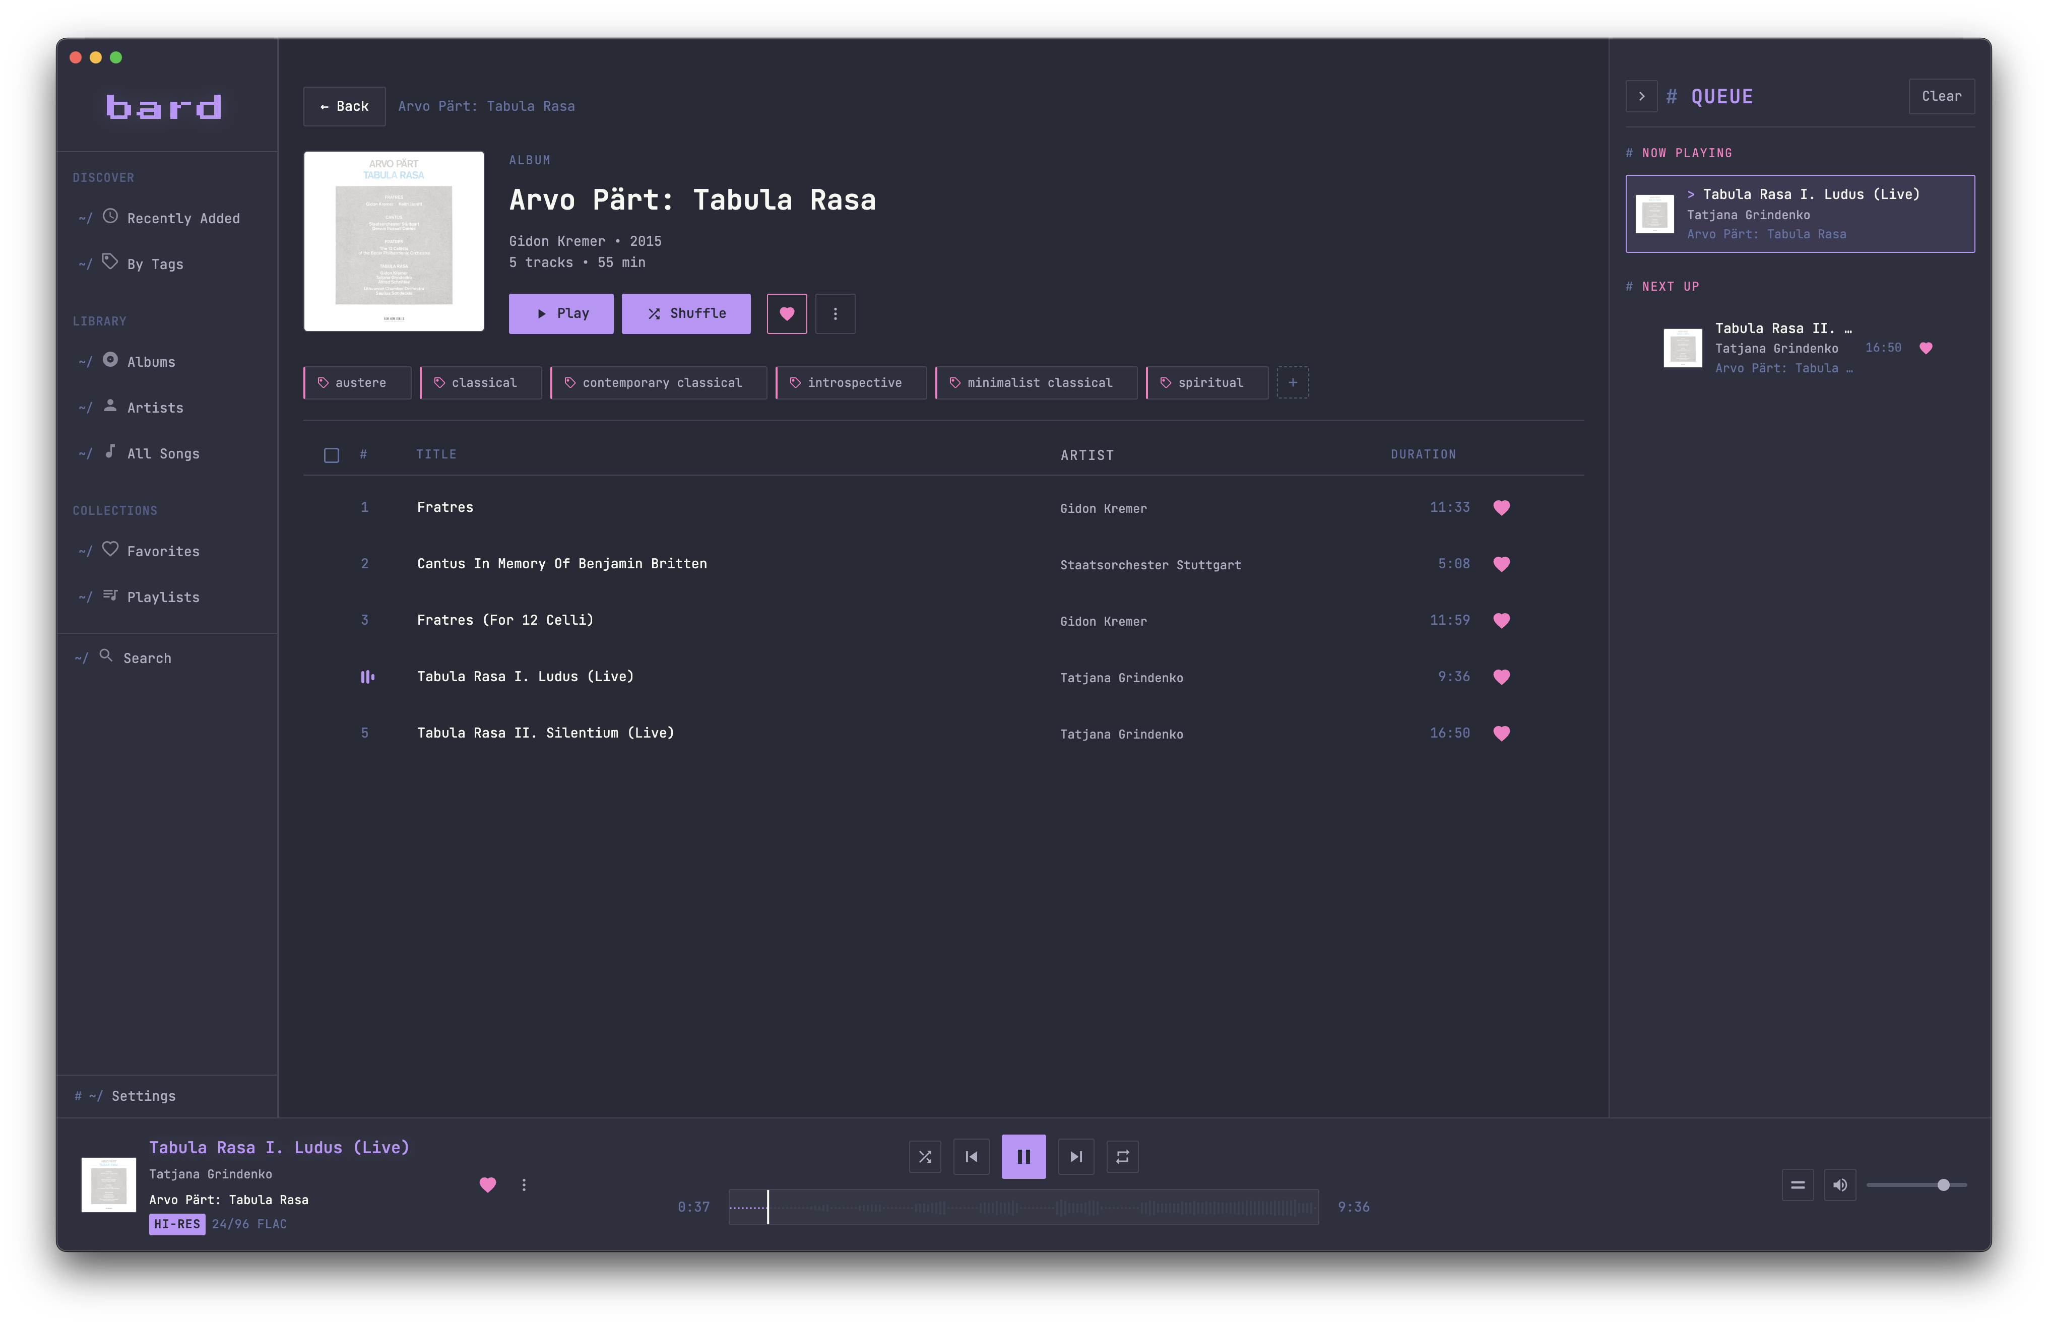
Task: Open All Songs in the library
Action: [x=163, y=453]
